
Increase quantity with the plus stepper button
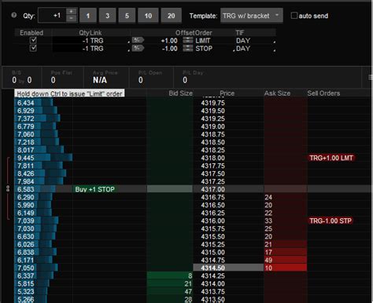point(72,12)
